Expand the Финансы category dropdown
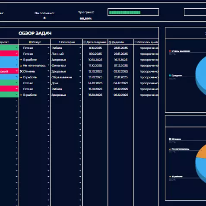Image resolution: width=206 pixels, height=206 pixels. coord(80,65)
